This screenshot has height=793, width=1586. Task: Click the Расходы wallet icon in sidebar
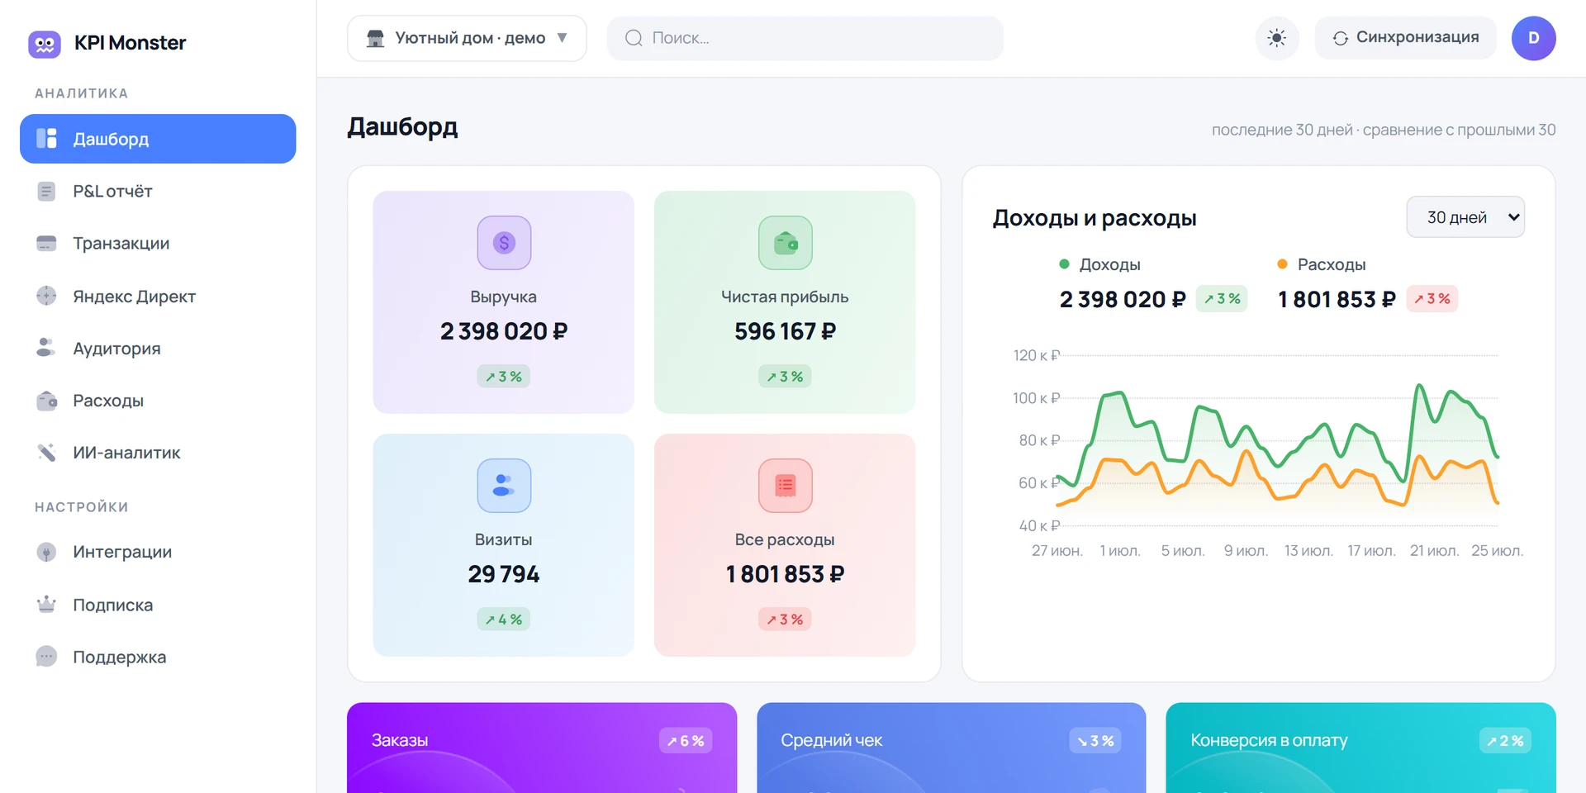47,401
